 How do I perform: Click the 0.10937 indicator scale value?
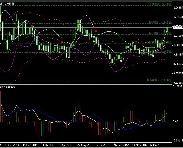177,86
